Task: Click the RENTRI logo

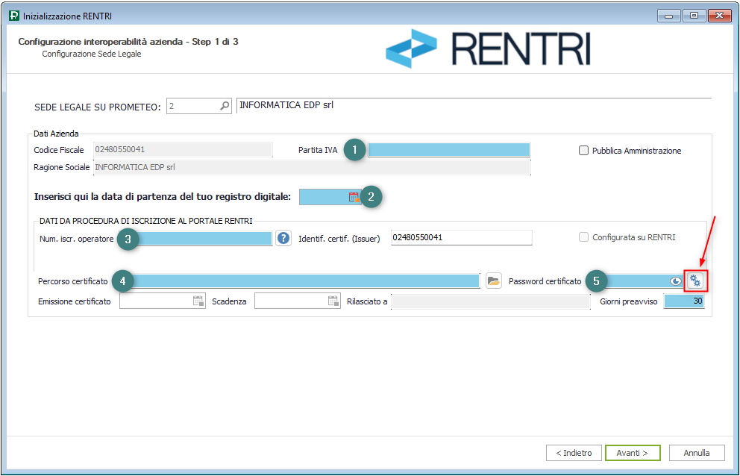Action: click(x=488, y=49)
